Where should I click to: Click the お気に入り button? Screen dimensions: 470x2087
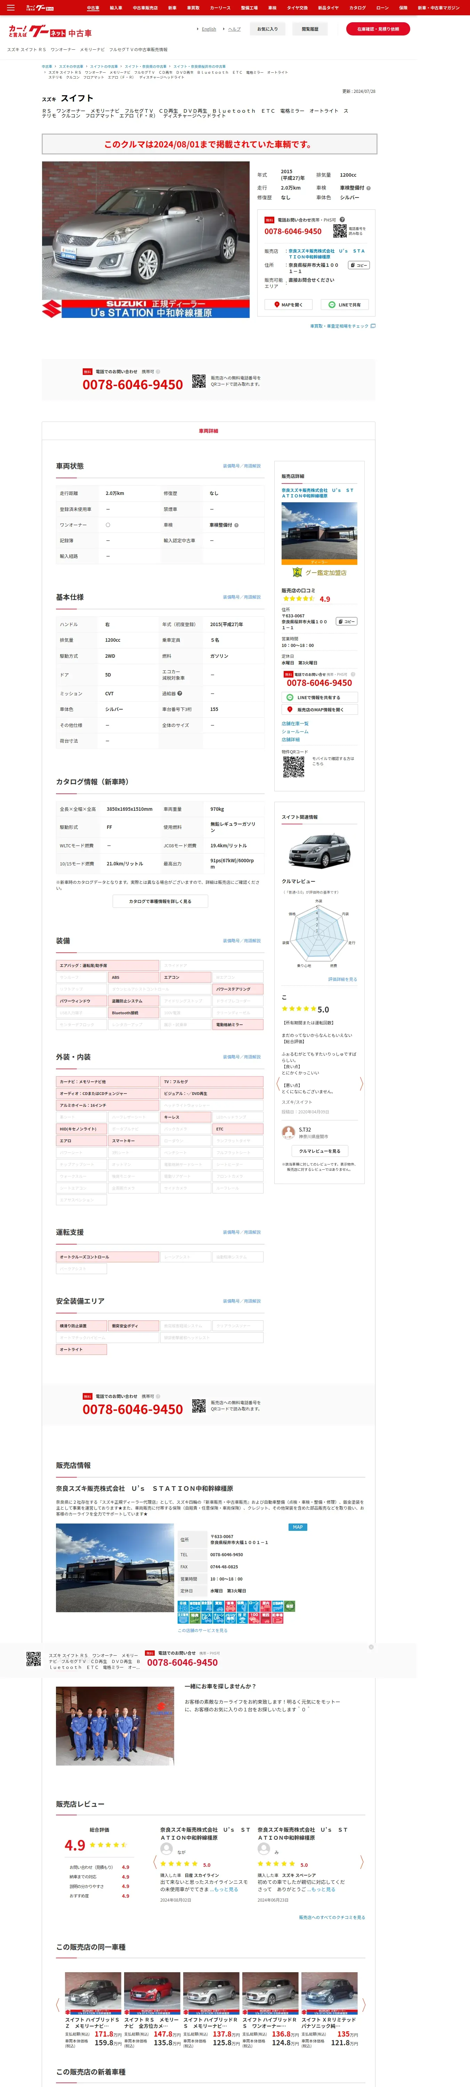267,29
